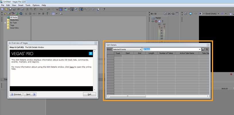234x115 pixels.
Task: Follow the 'here' online help link
Action: coord(71,67)
